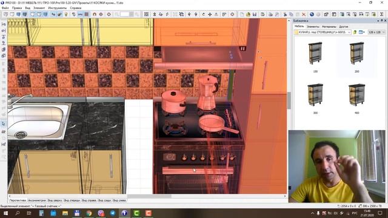Toggle sketch display mode

click(x=12, y=15)
